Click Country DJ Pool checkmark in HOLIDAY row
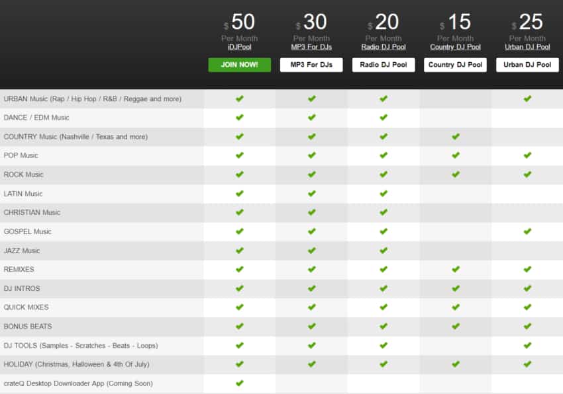Viewport: 563px width, 394px height. tap(455, 364)
